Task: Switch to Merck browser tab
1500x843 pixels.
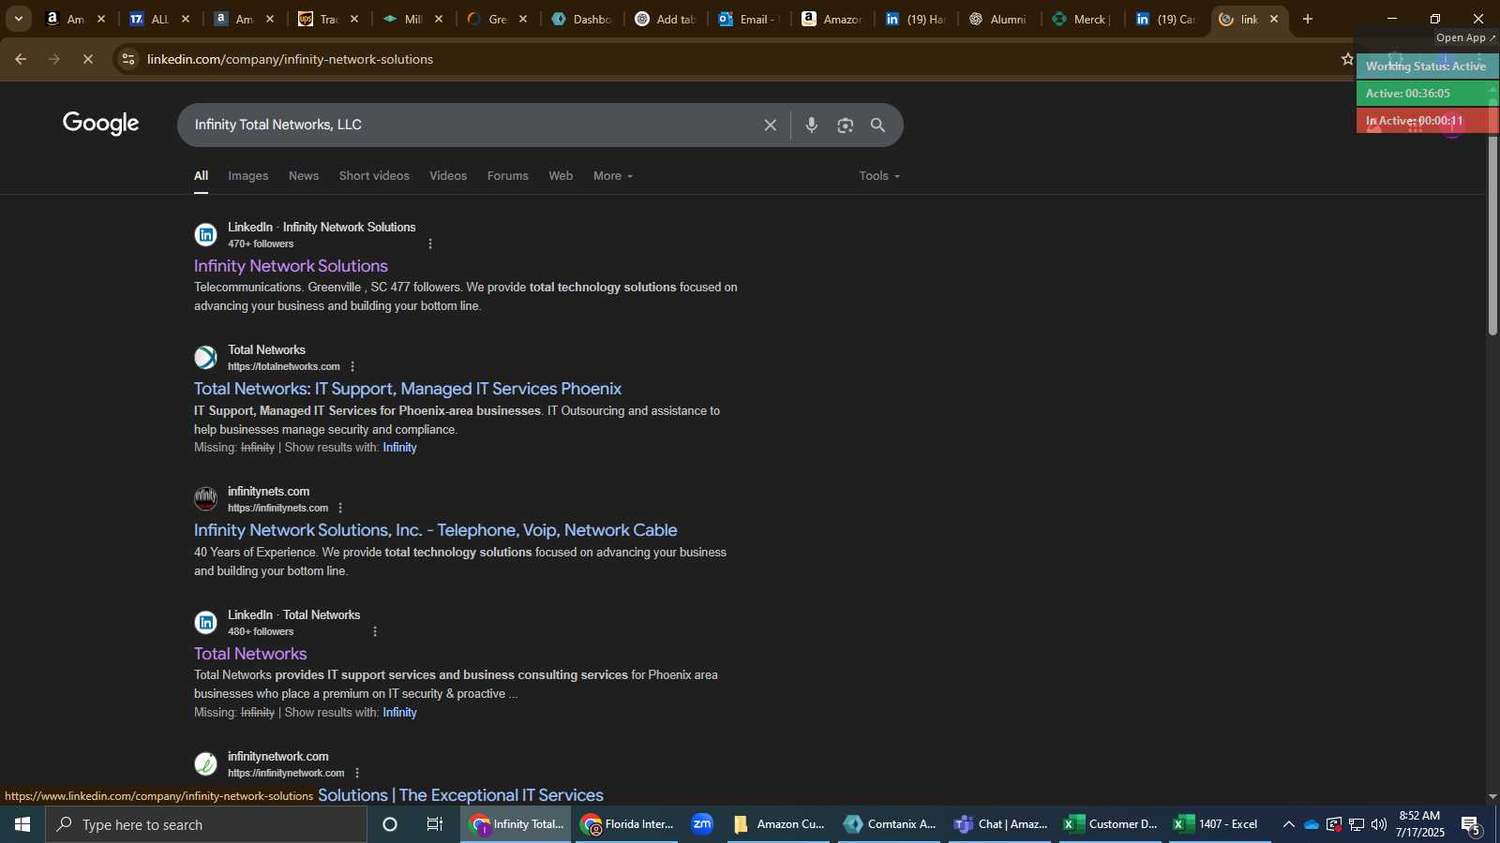Action: click(x=1081, y=19)
